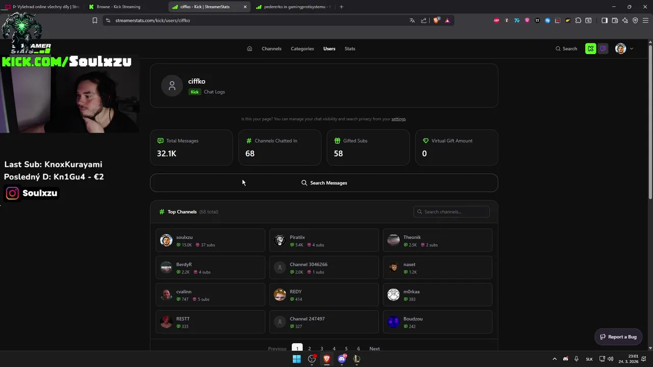Open the REDY channel card
This screenshot has height=367, width=653.
[x=324, y=295]
